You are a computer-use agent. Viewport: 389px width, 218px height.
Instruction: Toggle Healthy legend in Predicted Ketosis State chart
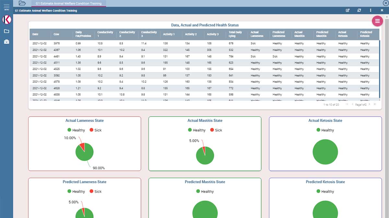(325, 192)
